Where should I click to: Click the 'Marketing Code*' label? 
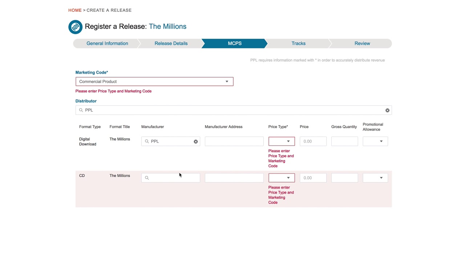tap(92, 72)
